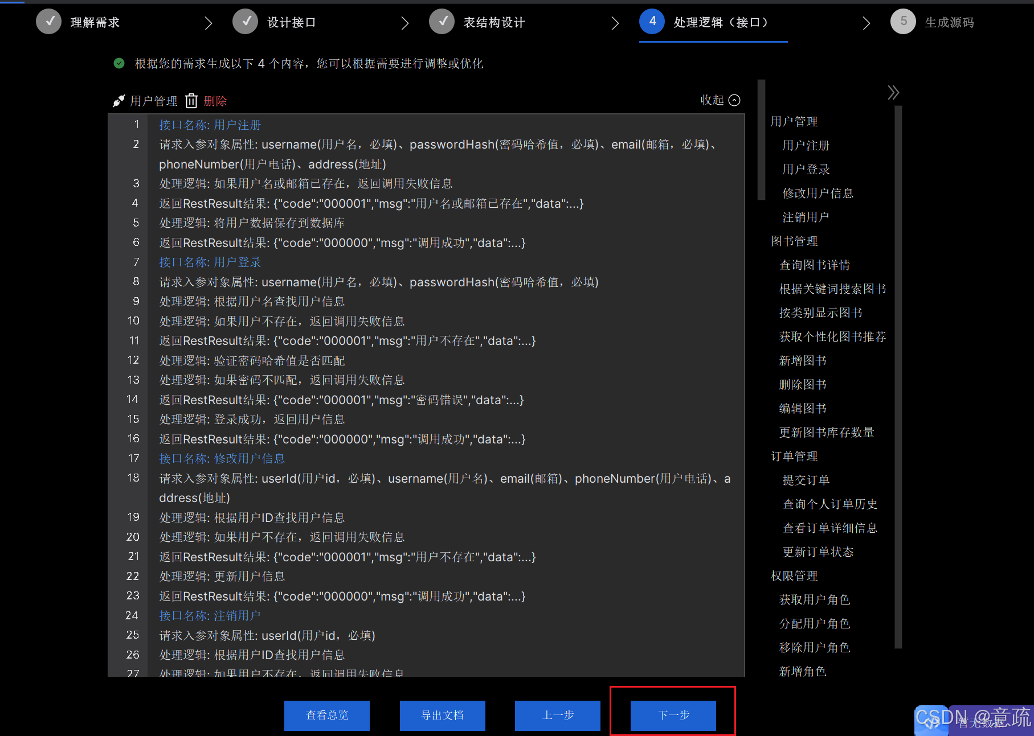
Task: Click the green success checkmark icon
Action: [x=119, y=63]
